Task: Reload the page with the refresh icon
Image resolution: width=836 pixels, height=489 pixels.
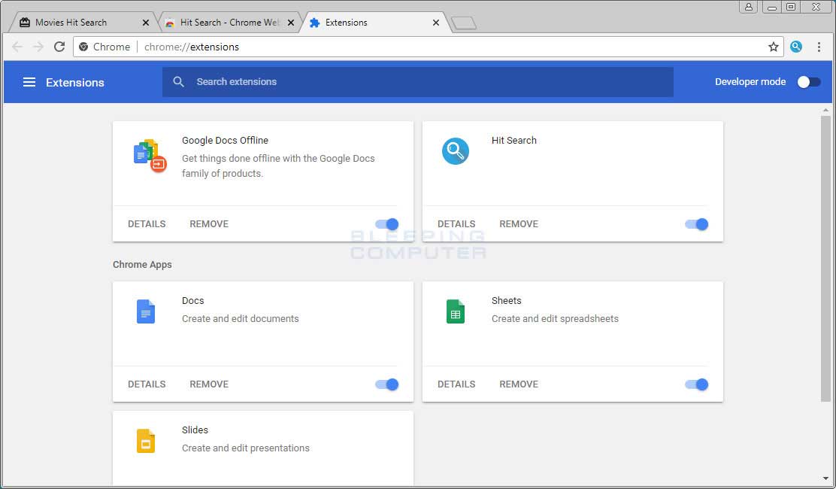Action: pyautogui.click(x=59, y=47)
